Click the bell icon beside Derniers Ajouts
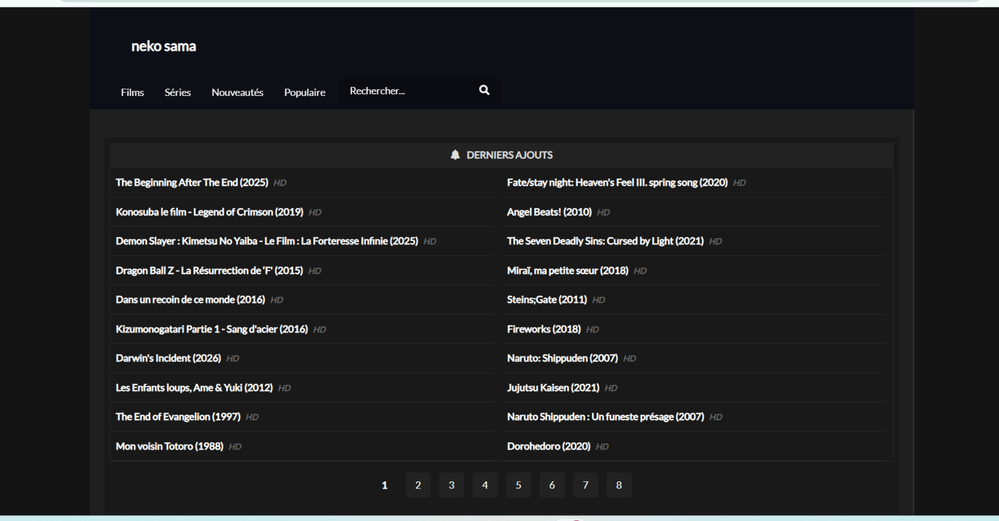 coord(455,155)
